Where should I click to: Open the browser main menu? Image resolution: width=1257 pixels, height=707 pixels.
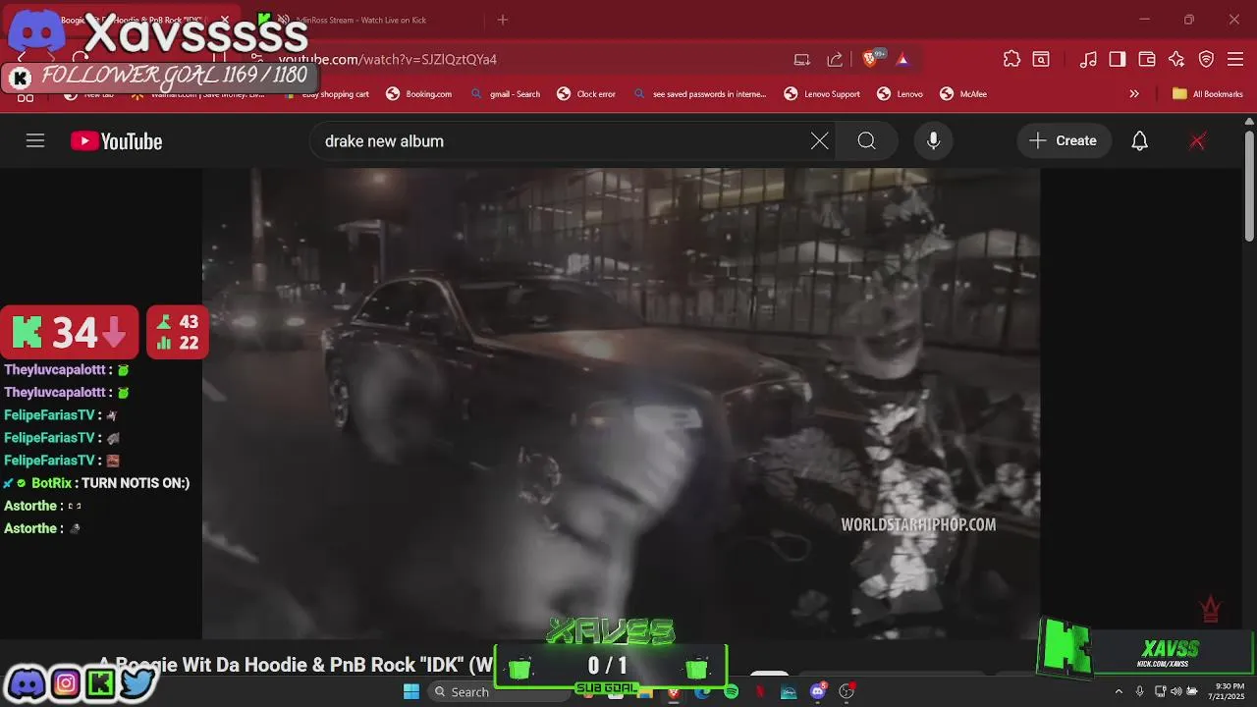(1235, 59)
